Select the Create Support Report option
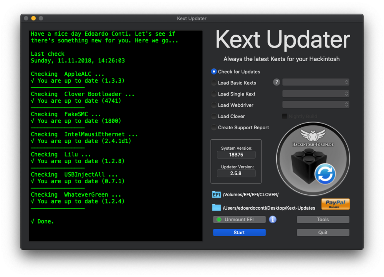384x277 pixels. 214,127
